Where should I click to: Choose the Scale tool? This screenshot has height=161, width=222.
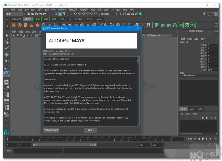tap(6, 67)
